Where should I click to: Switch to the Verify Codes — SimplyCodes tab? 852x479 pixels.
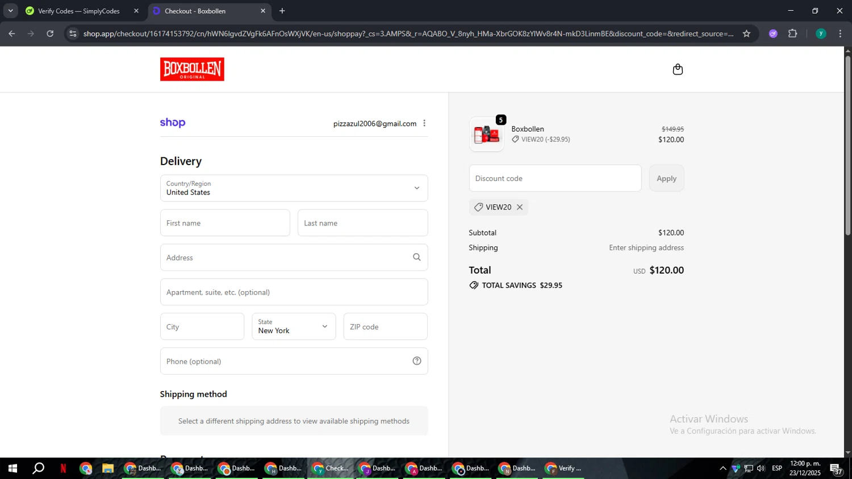78,11
